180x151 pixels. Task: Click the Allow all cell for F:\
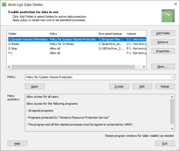point(55,53)
